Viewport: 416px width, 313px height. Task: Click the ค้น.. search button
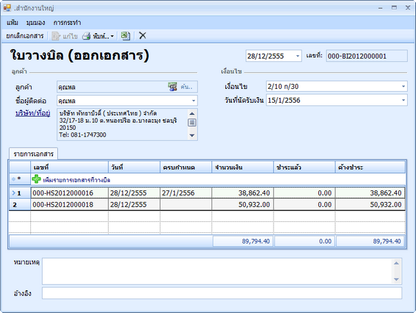(x=187, y=87)
